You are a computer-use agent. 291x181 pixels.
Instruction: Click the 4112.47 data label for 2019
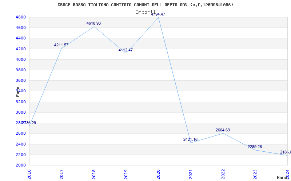pos(125,50)
